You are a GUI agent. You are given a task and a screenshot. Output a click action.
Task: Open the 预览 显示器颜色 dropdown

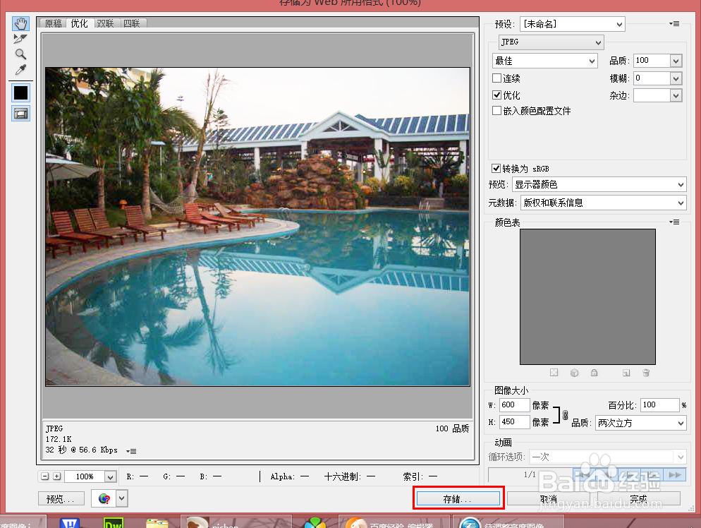599,184
